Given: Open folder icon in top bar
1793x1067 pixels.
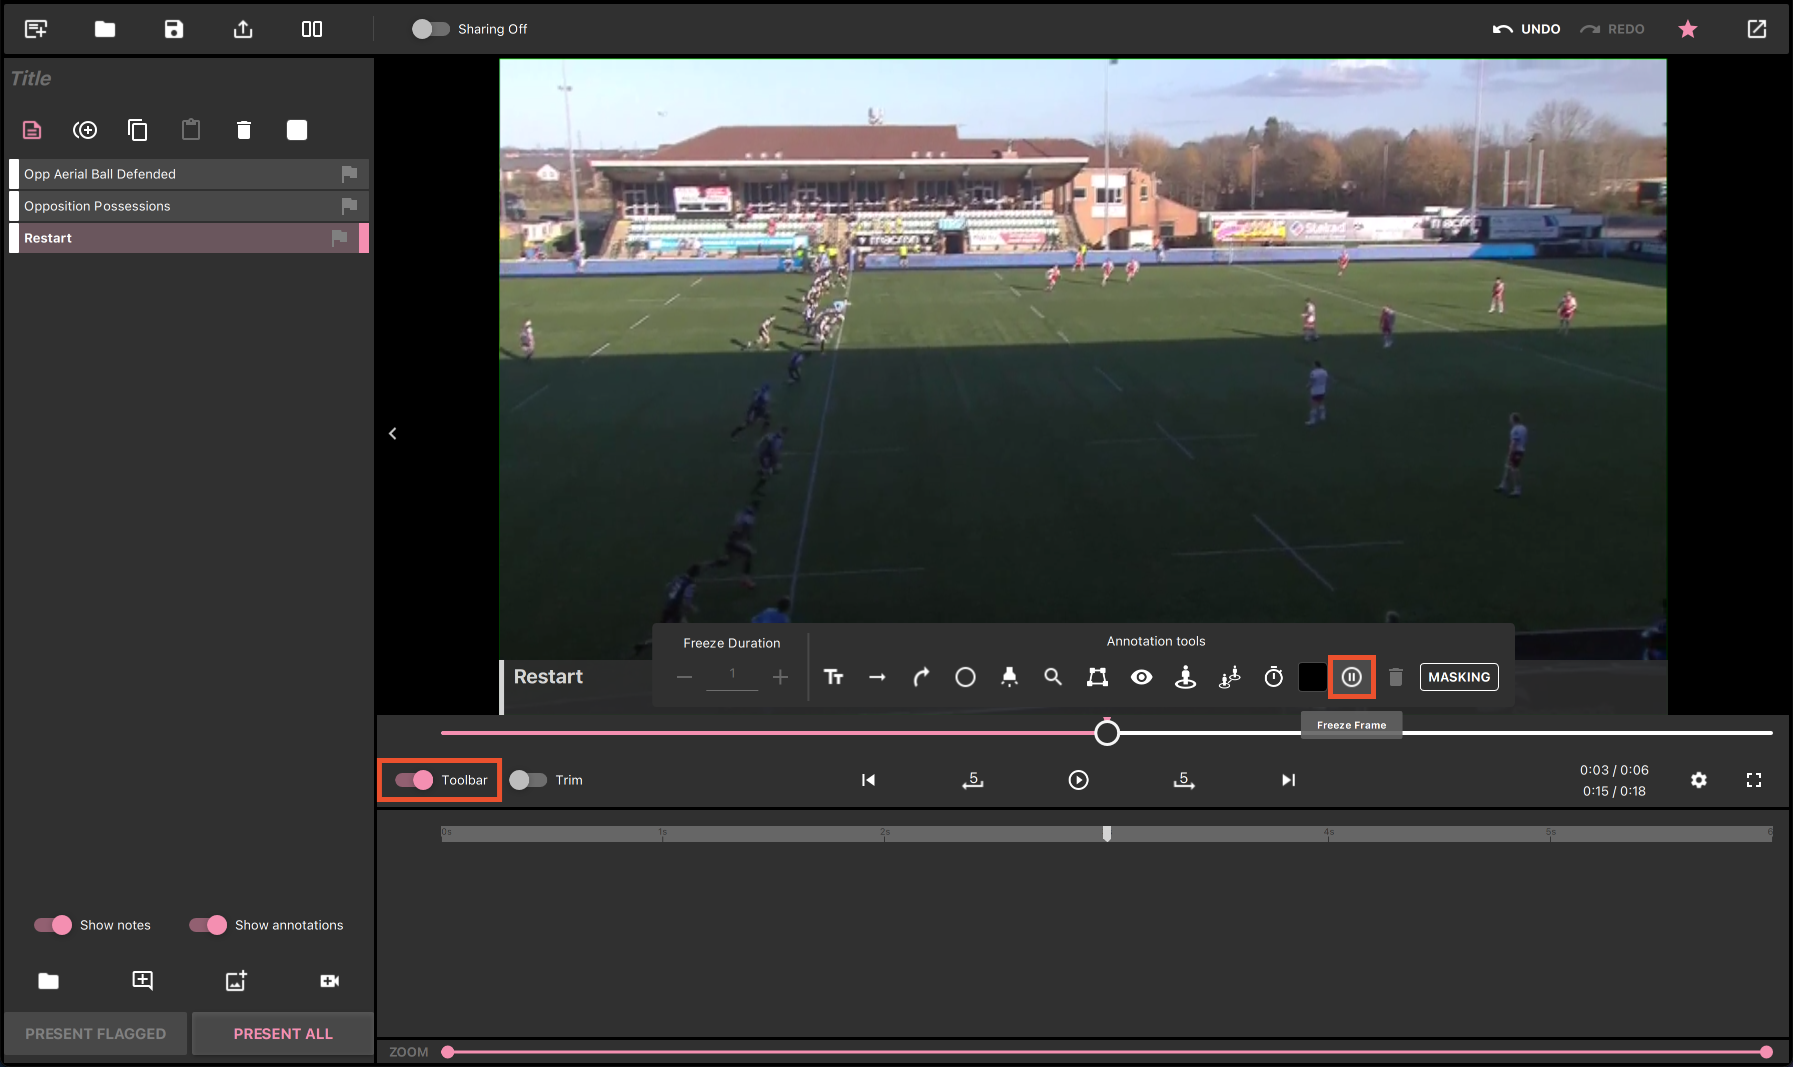Looking at the screenshot, I should click(105, 29).
